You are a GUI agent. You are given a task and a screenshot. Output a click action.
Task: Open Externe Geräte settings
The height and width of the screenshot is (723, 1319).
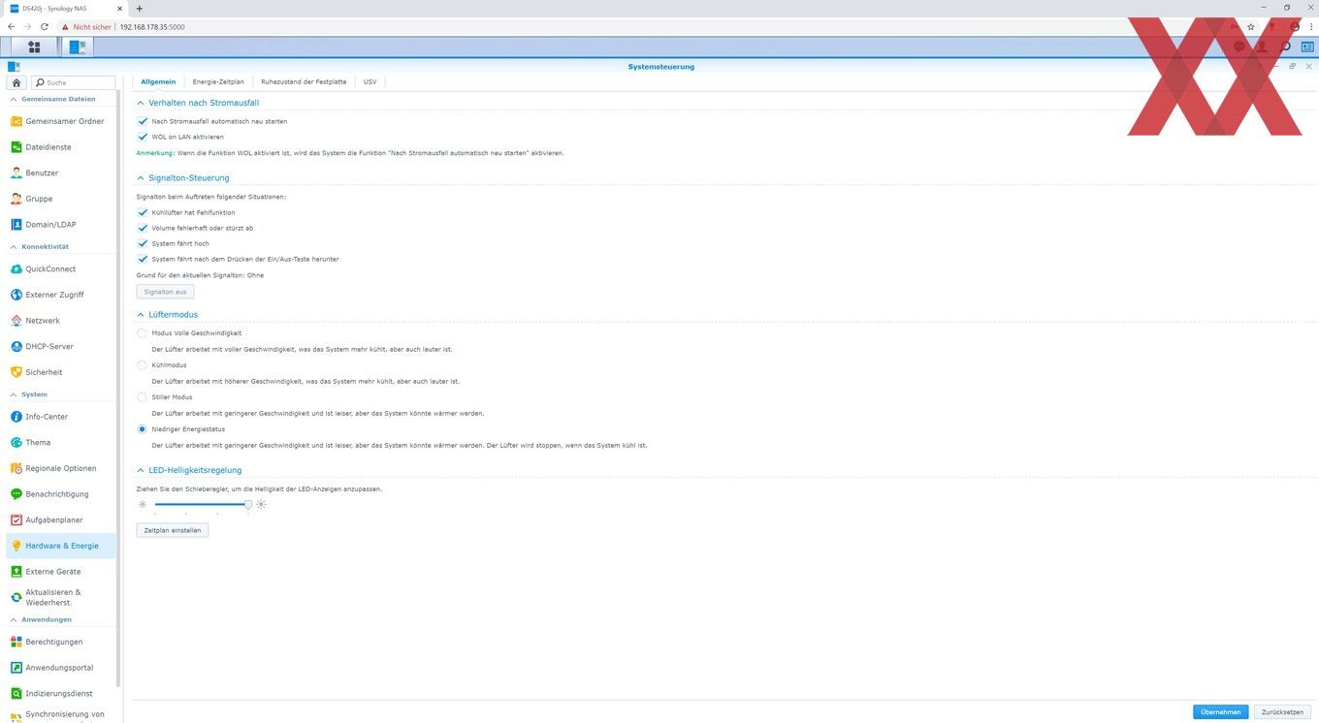[x=60, y=572]
